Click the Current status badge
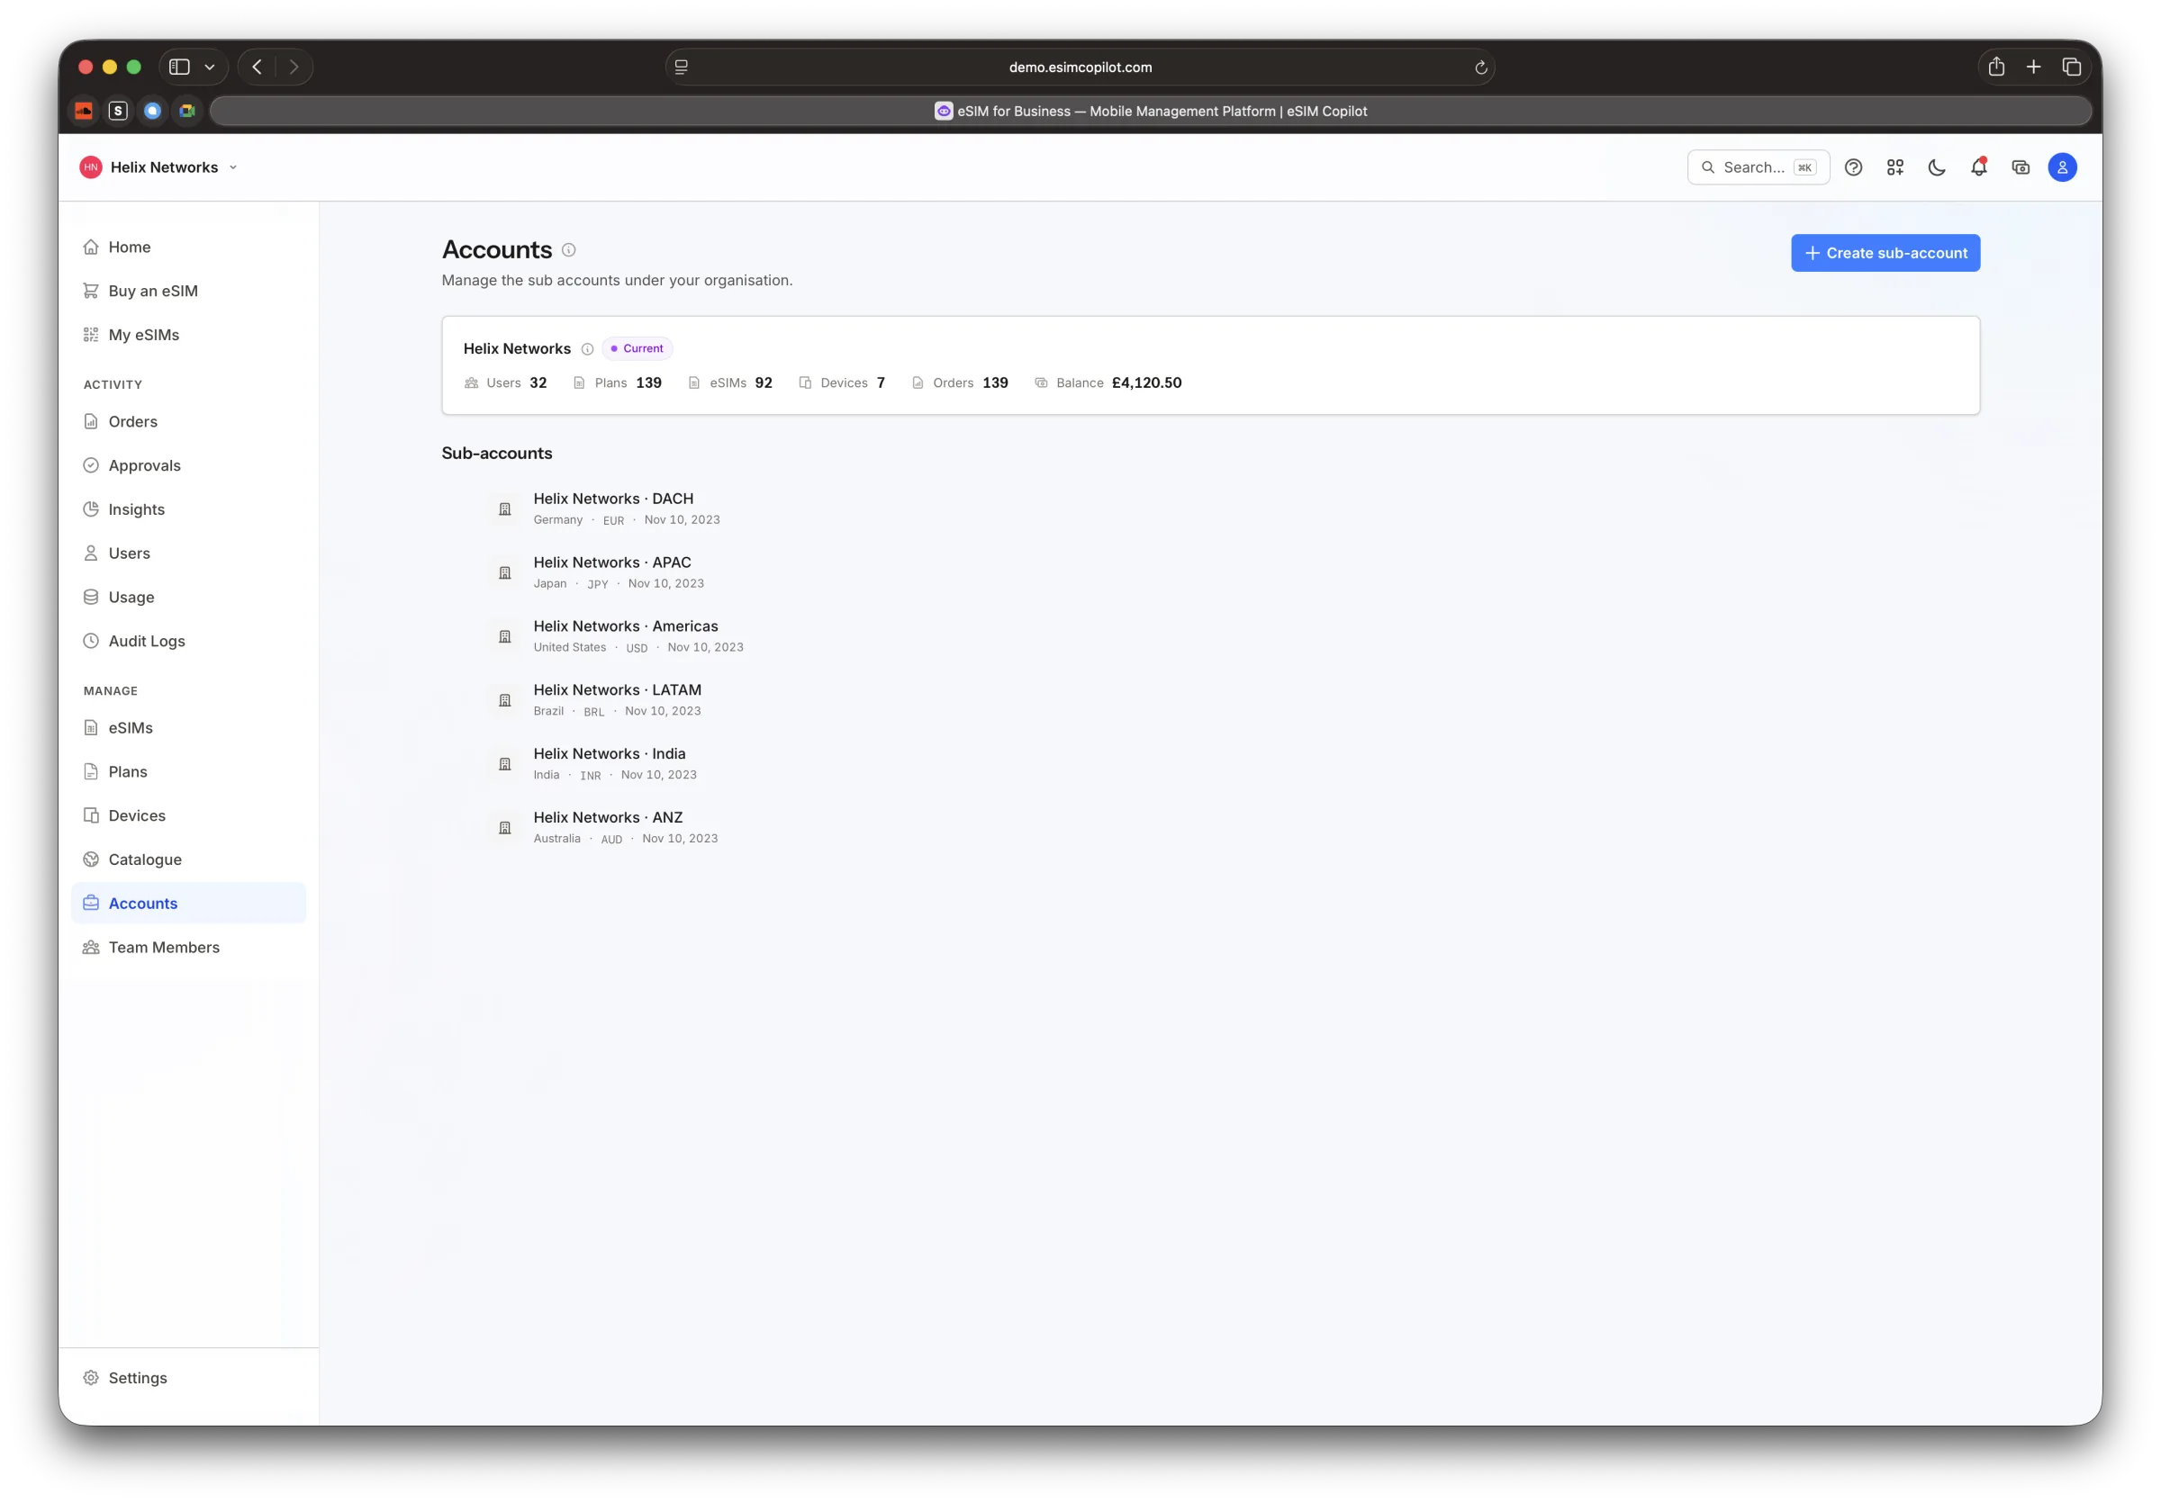The width and height of the screenshot is (2161, 1503). click(637, 349)
